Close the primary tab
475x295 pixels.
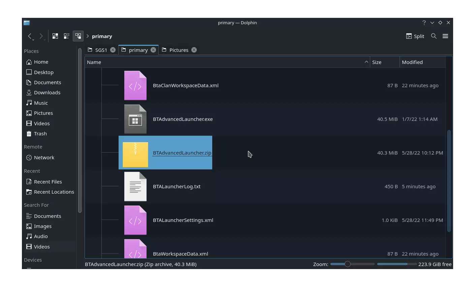[153, 50]
